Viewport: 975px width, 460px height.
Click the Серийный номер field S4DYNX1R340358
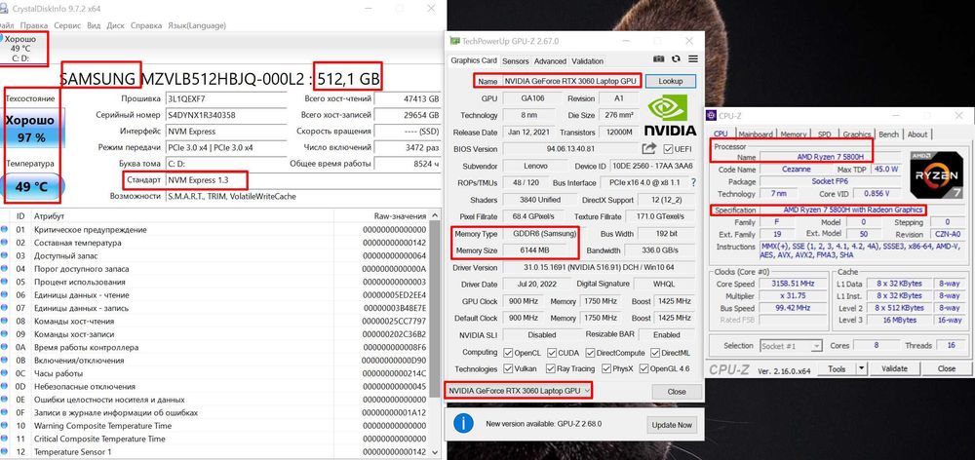[x=226, y=115]
